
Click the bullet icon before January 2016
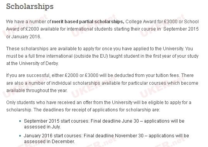20,136
